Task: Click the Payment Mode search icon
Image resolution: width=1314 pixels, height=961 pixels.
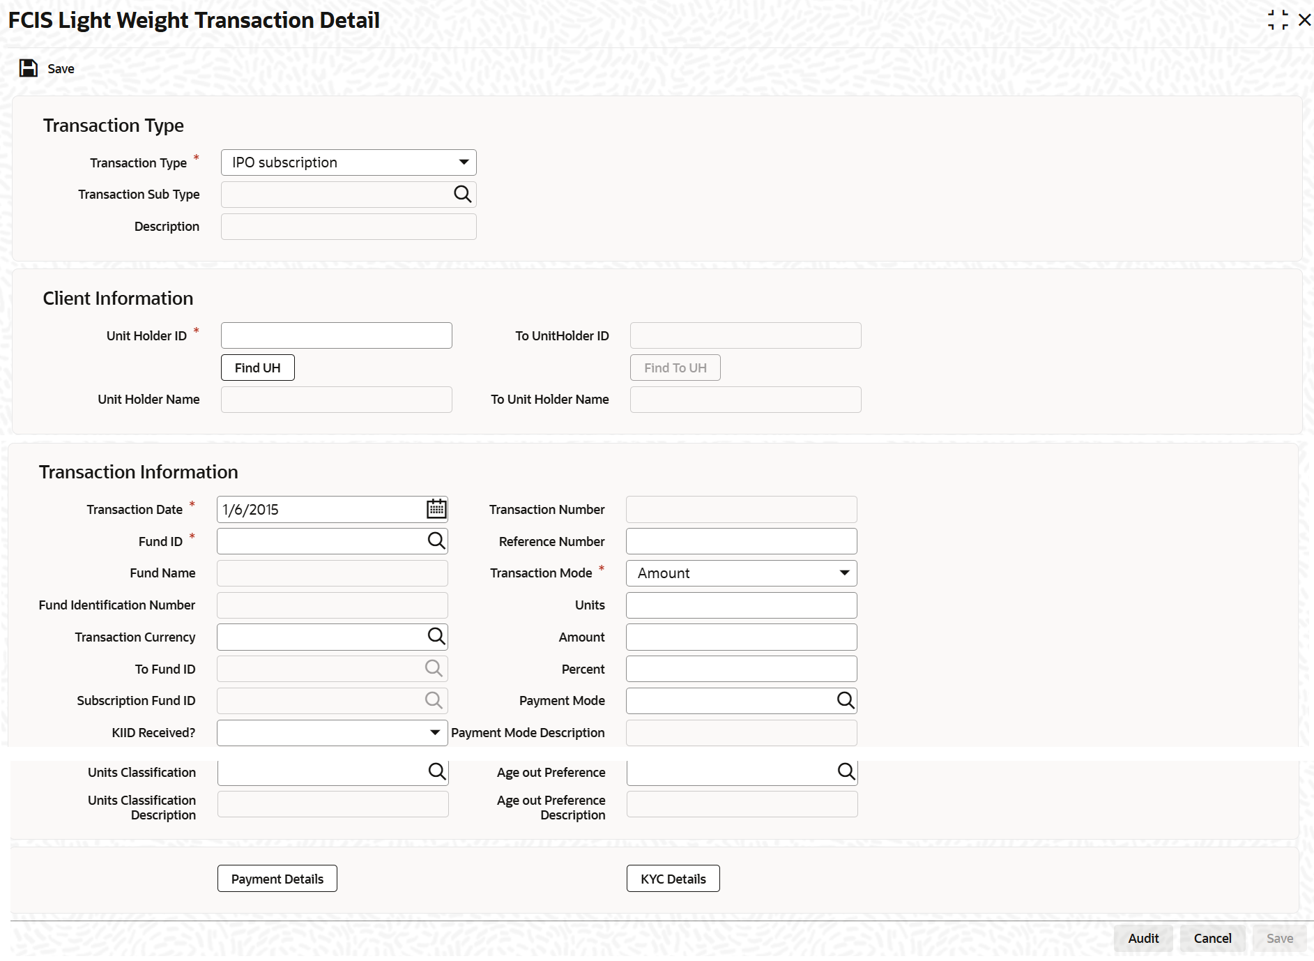Action: pos(846,700)
